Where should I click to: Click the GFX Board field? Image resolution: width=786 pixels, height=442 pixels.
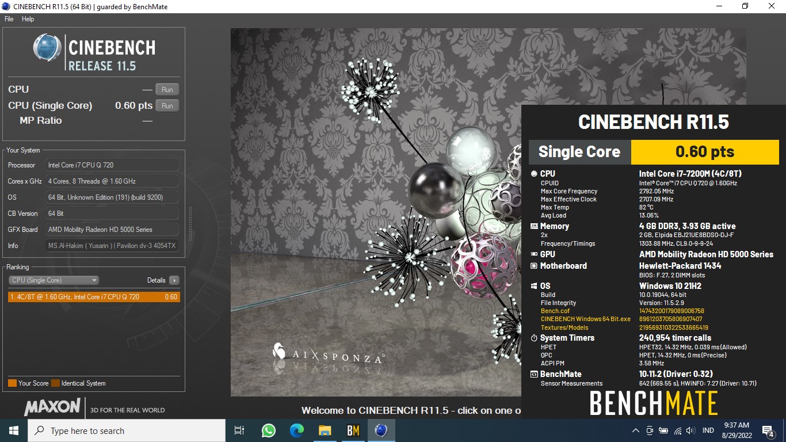tap(112, 230)
